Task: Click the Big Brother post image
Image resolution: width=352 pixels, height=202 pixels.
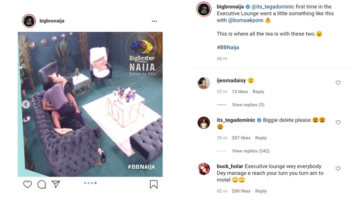Action: 90,104
